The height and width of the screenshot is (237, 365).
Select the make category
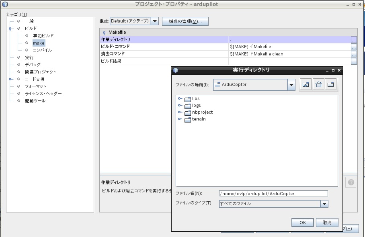coord(39,43)
